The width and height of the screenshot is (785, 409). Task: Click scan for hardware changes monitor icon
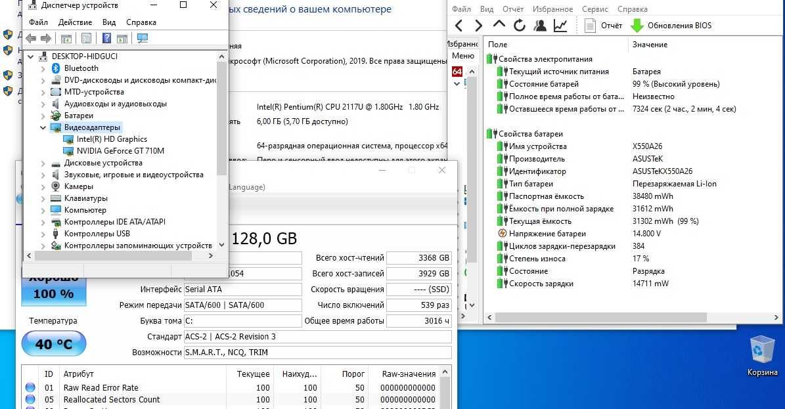tap(143, 38)
